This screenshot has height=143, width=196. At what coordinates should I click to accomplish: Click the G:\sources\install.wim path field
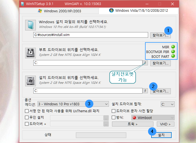91,35
